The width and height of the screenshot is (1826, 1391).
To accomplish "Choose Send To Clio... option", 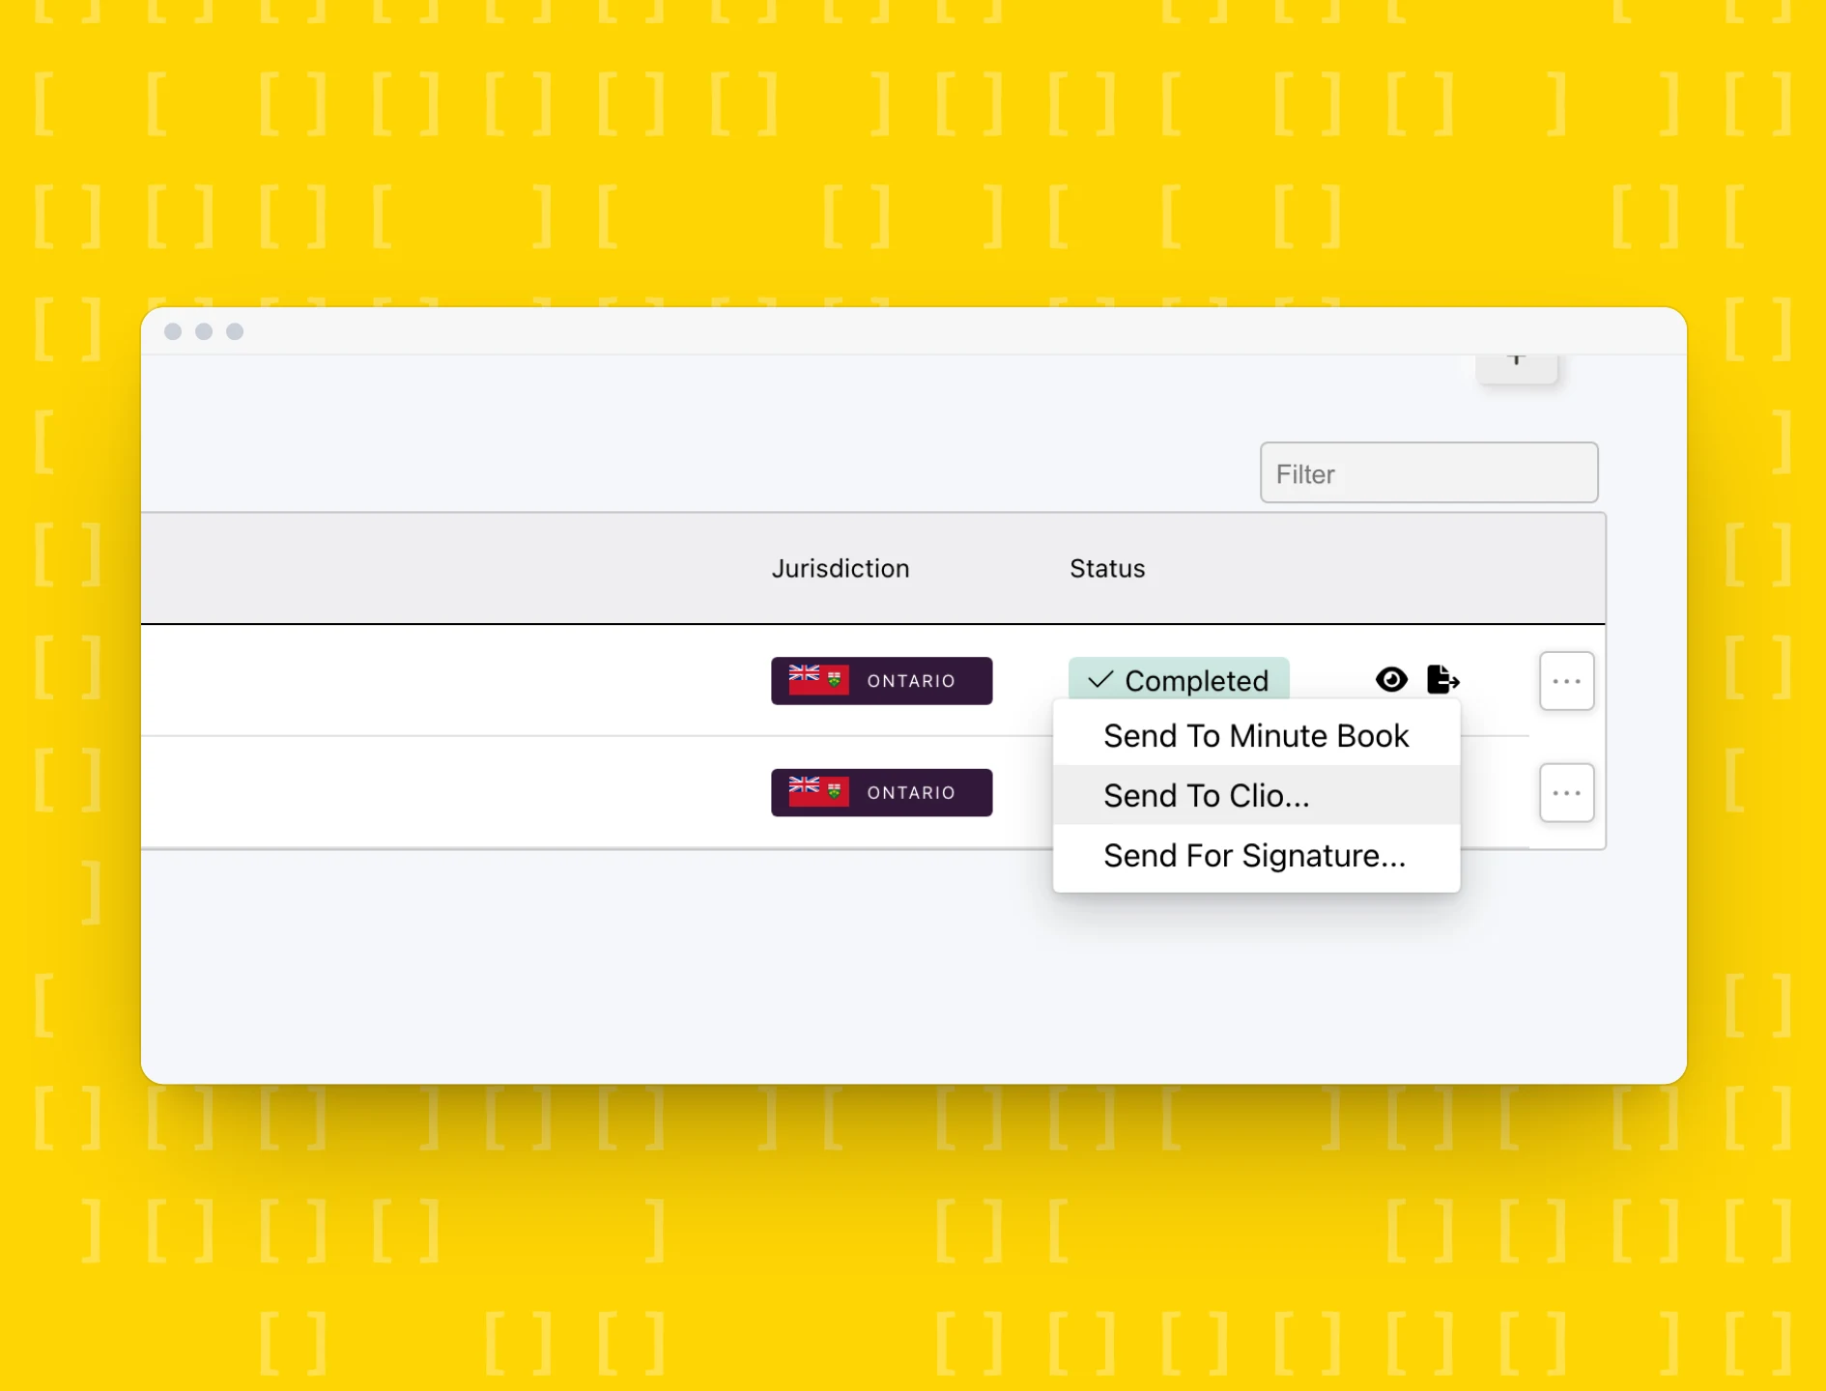I will (x=1256, y=795).
